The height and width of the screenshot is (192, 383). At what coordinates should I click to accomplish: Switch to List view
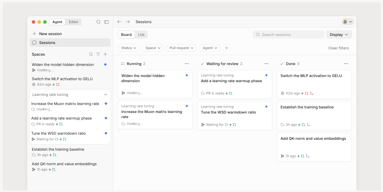[141, 35]
